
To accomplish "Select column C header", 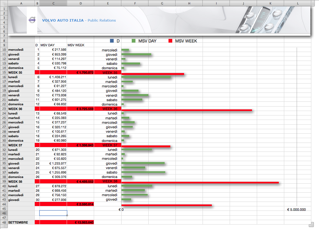I will 53,4.
